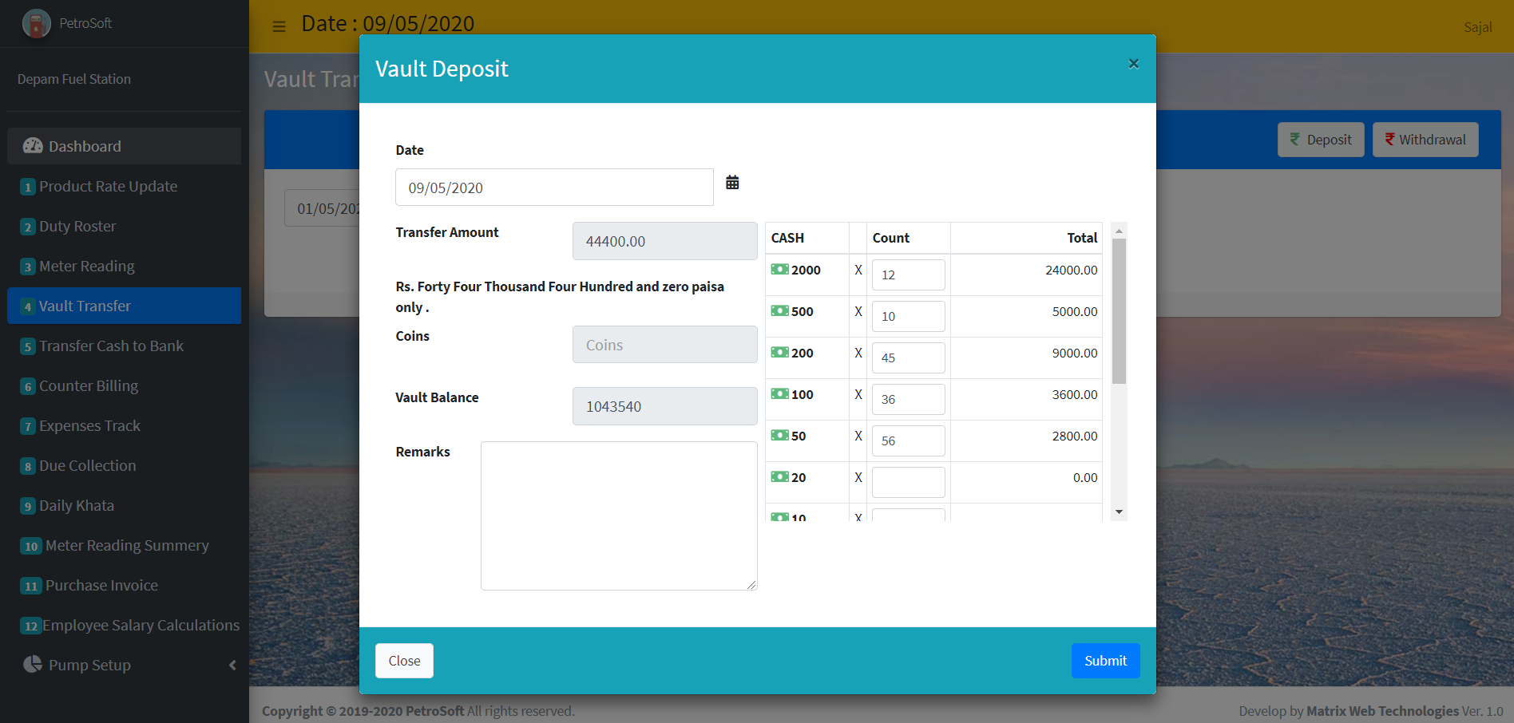Click the PetroSoft logo avatar
The height and width of the screenshot is (723, 1514).
click(x=37, y=24)
